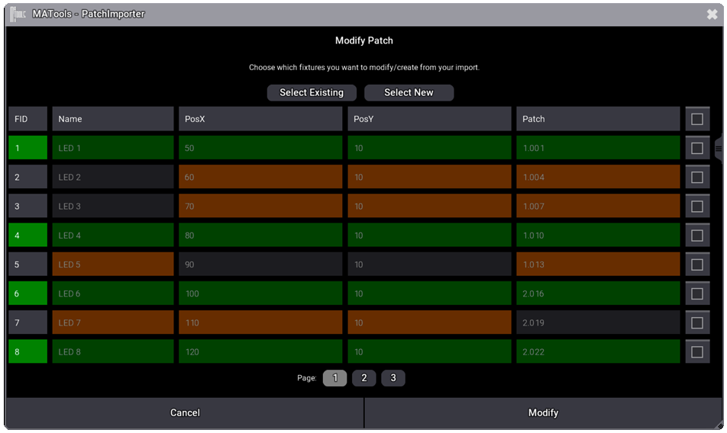Go to page 3
The height and width of the screenshot is (433, 727).
(393, 378)
